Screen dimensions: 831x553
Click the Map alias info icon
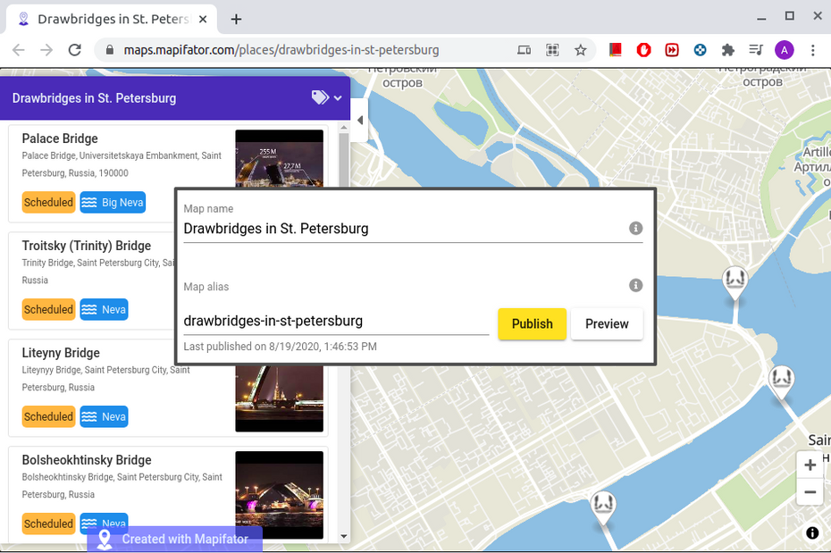[635, 286]
